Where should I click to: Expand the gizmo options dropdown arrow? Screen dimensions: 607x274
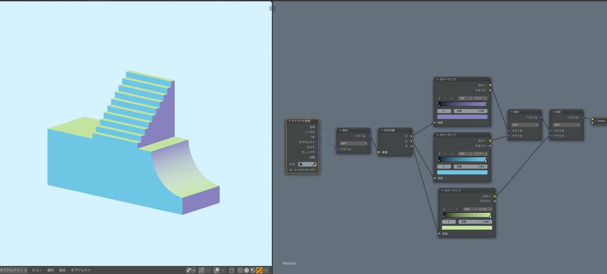(x=208, y=270)
